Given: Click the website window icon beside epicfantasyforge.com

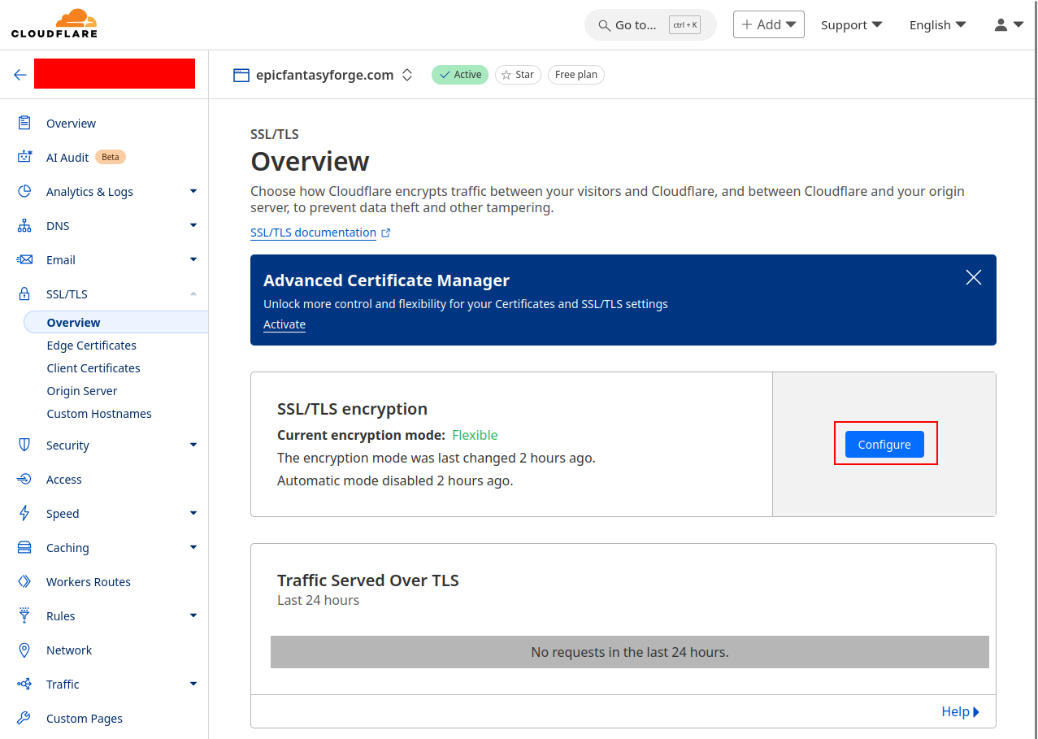Looking at the screenshot, I should tap(241, 75).
